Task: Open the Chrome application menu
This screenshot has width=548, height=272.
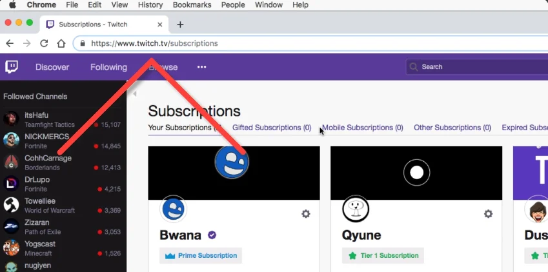Action: pos(41,5)
